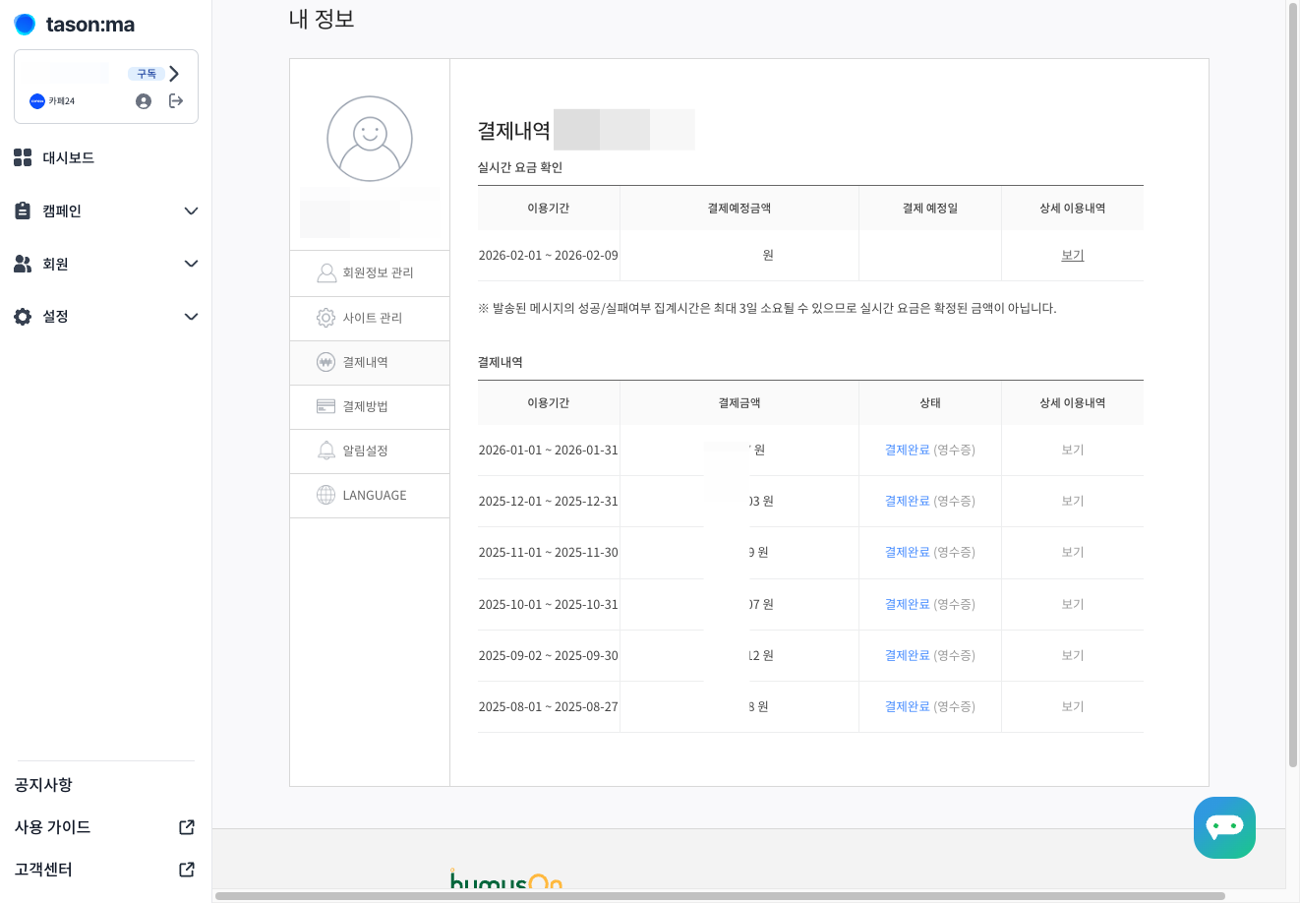Click the 알림설정 bell icon

pos(326,451)
